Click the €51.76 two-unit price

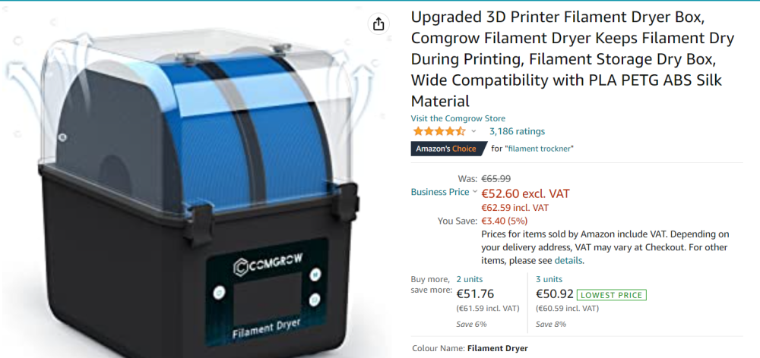476,294
